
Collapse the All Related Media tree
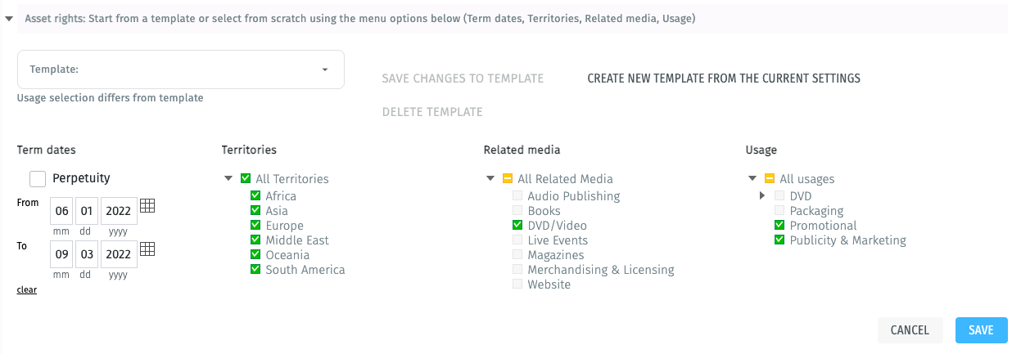coord(490,178)
